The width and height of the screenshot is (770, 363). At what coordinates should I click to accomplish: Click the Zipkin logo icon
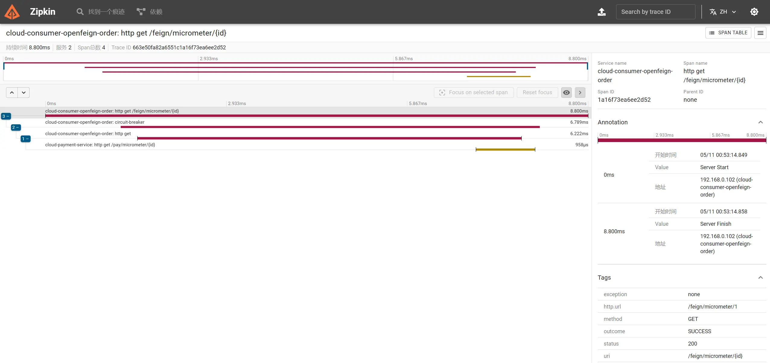coord(12,12)
